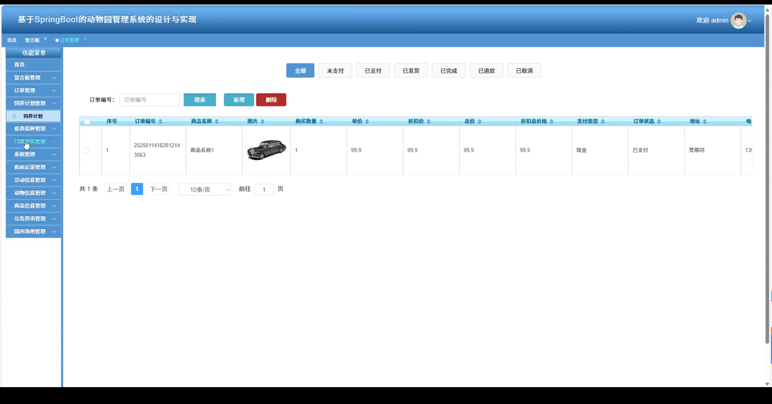Sort by 单价 column arrows

(367, 122)
